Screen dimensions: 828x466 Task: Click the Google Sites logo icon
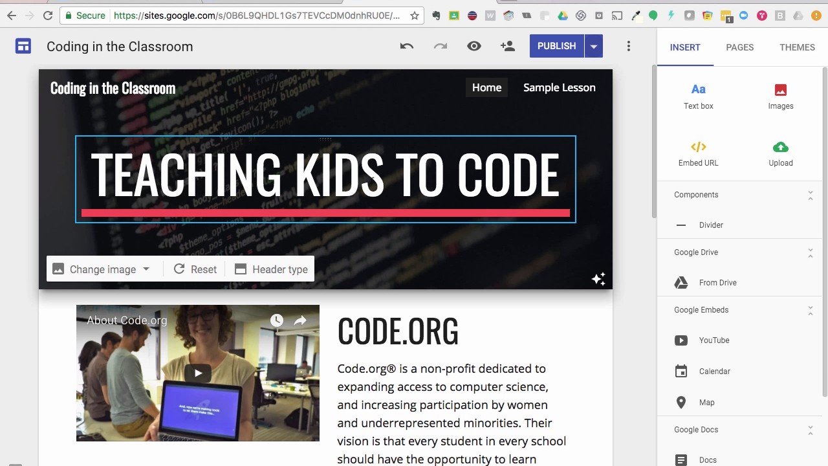pos(23,46)
